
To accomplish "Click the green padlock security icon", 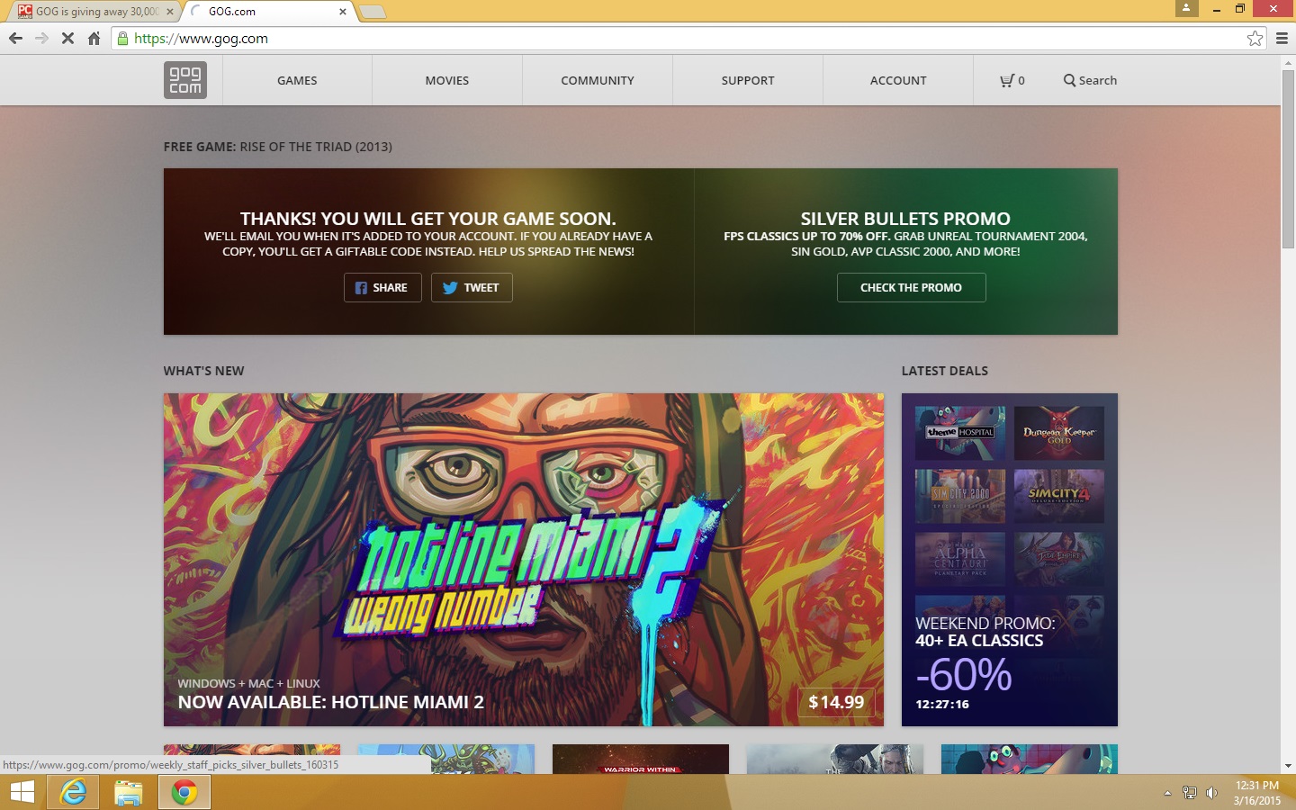I will 123,38.
